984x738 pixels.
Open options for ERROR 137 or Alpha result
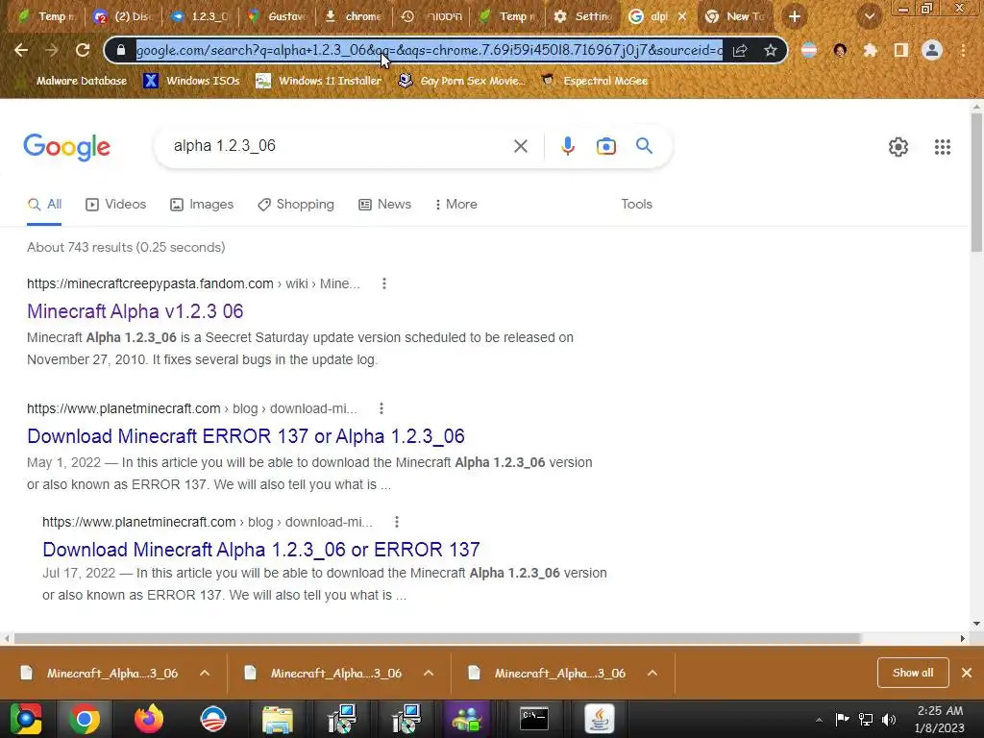[381, 408]
